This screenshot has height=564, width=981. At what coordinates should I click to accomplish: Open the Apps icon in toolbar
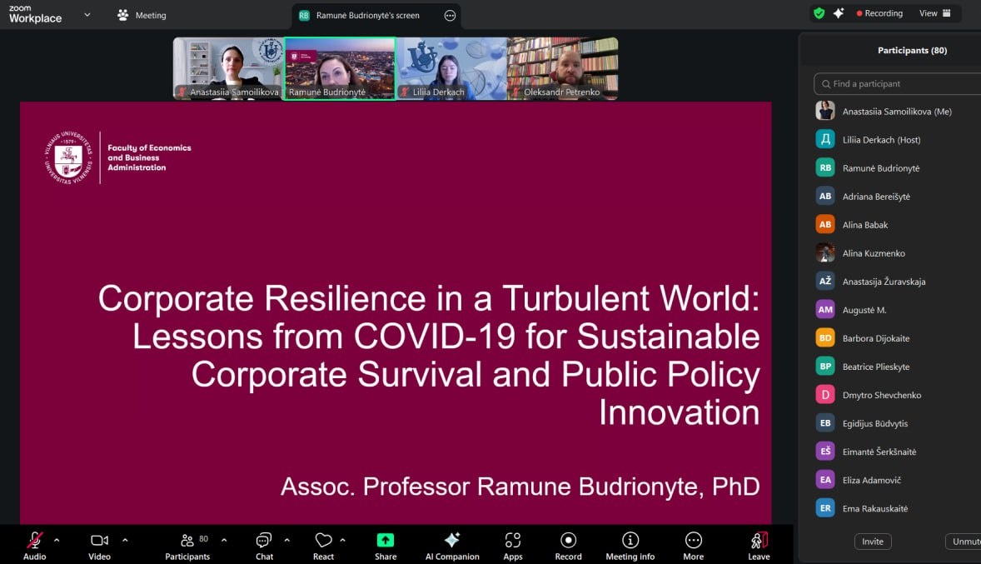pos(513,541)
